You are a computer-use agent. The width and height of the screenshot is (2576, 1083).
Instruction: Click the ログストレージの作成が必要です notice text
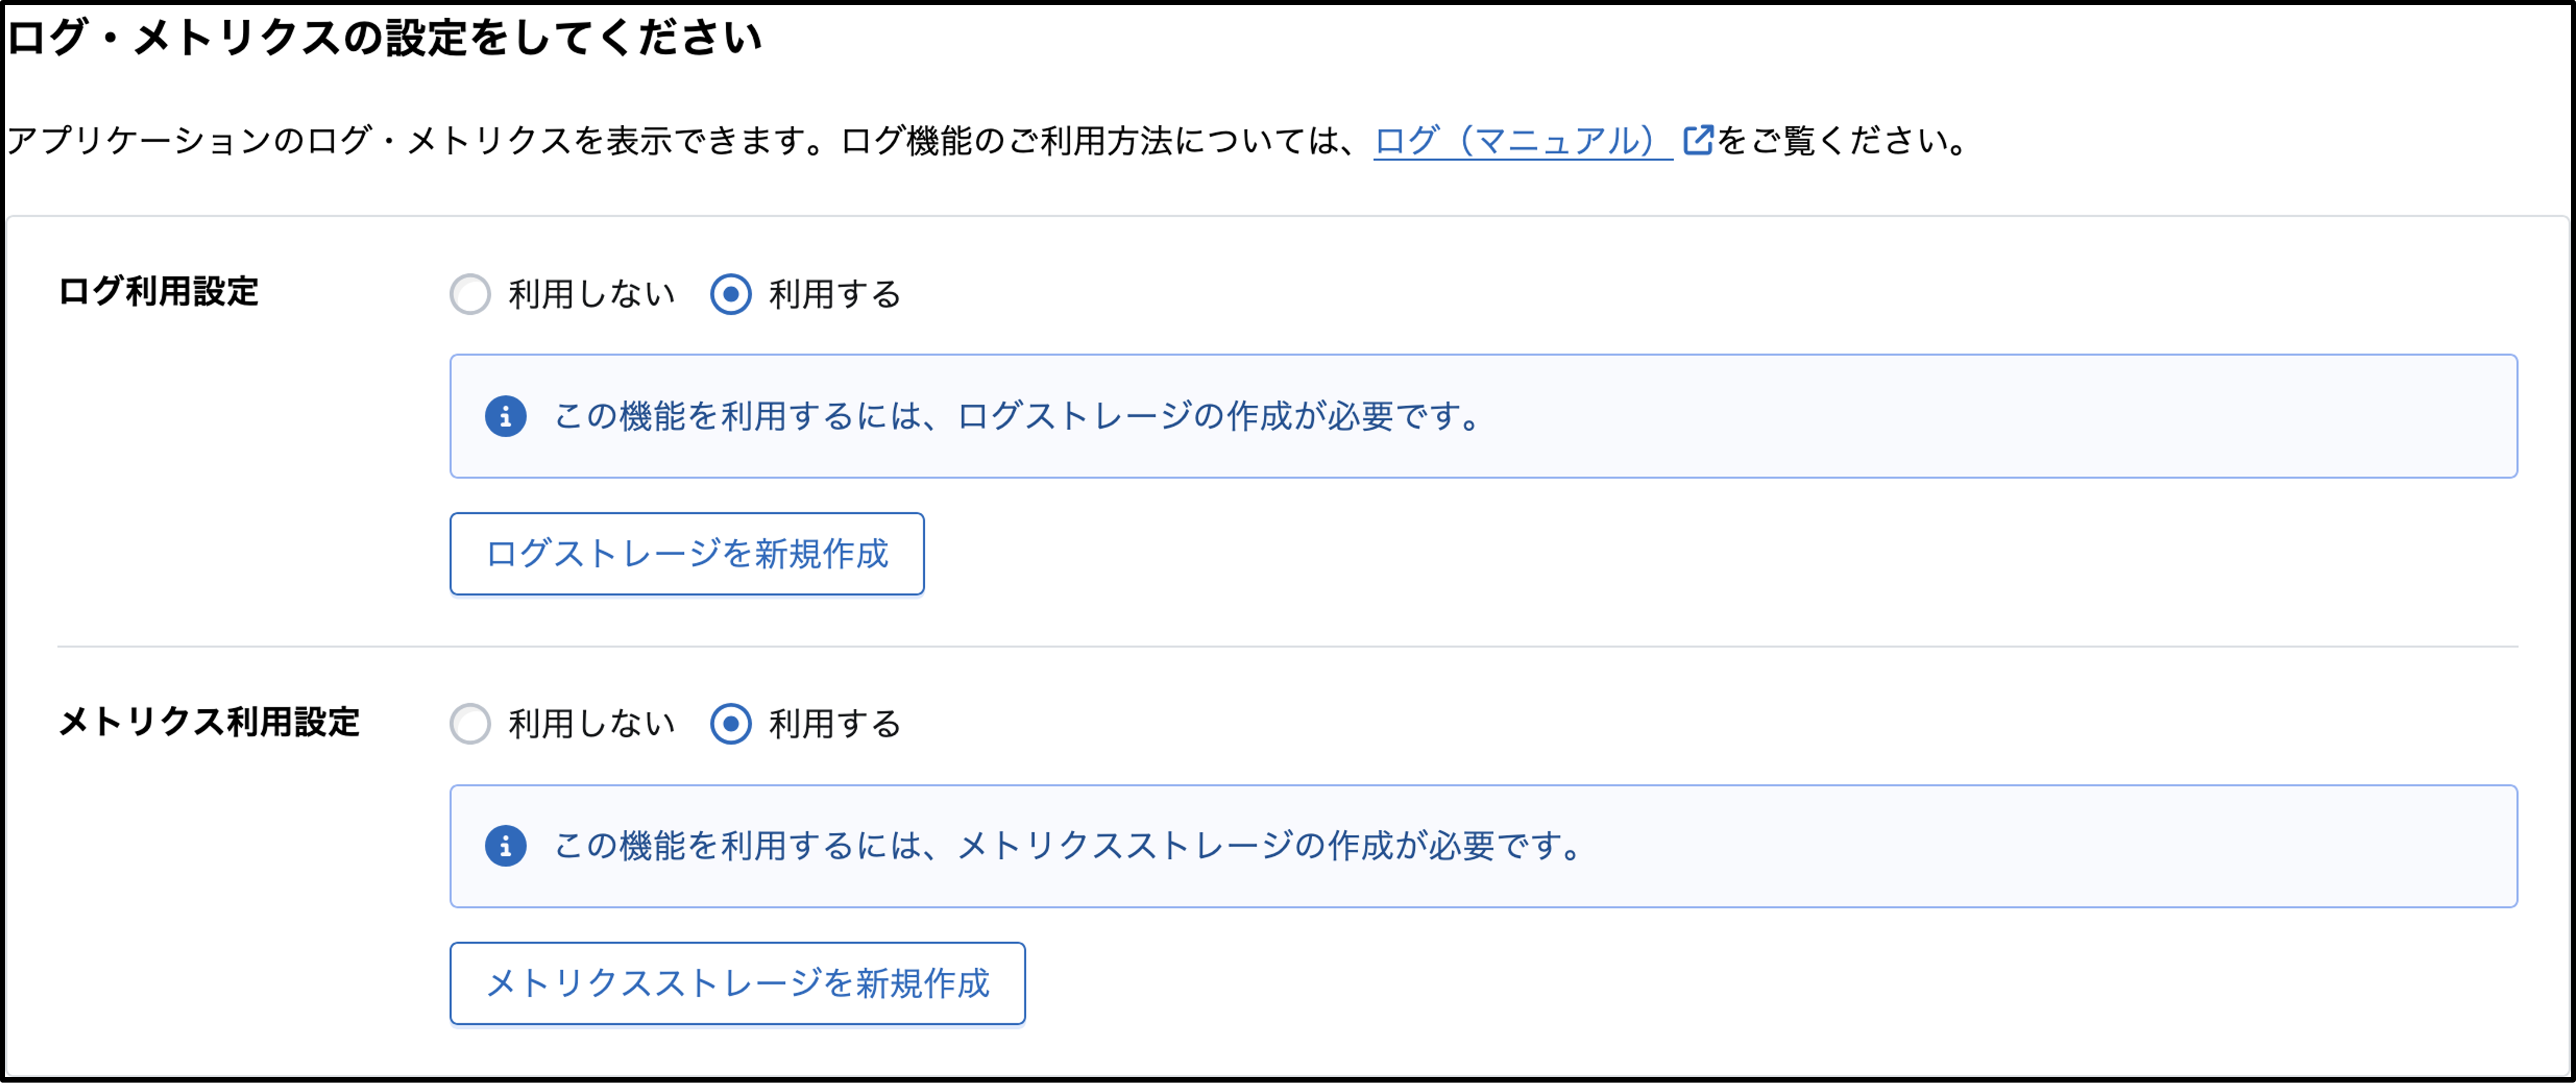point(1018,416)
